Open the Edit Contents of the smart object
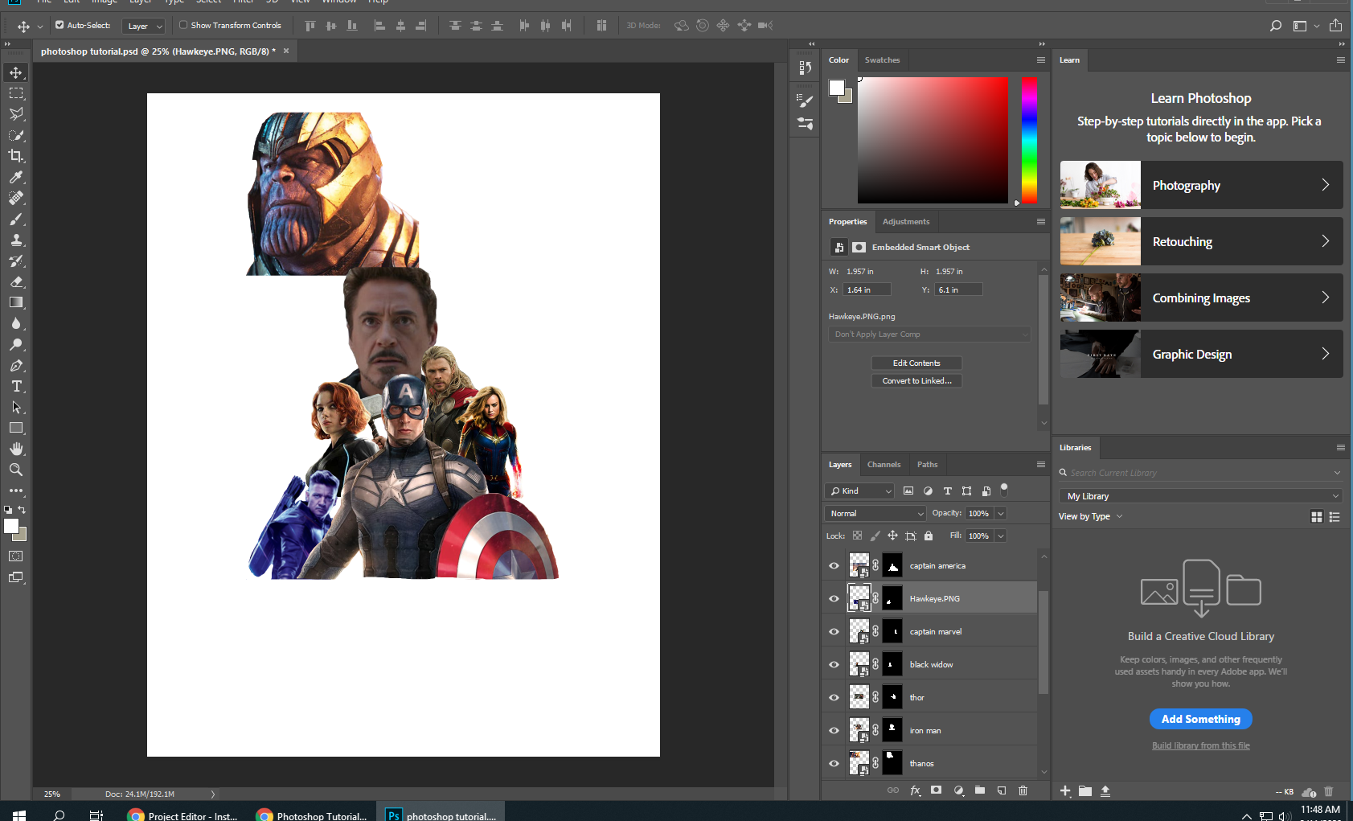 [916, 363]
